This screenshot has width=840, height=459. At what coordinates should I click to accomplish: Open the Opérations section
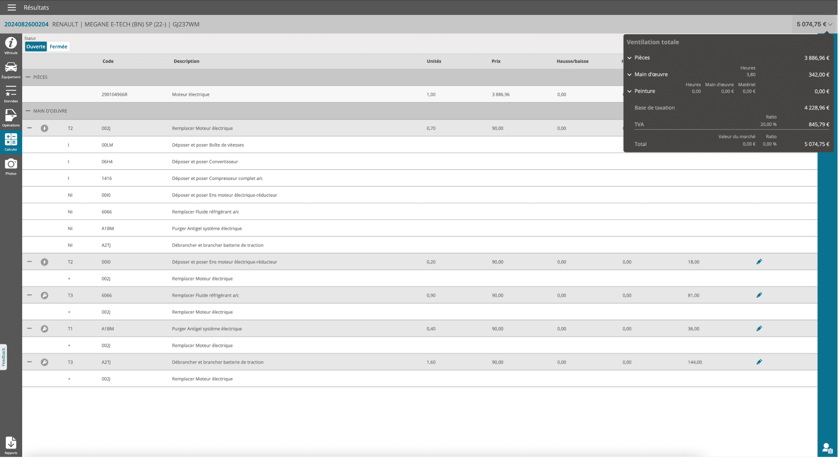point(11,118)
